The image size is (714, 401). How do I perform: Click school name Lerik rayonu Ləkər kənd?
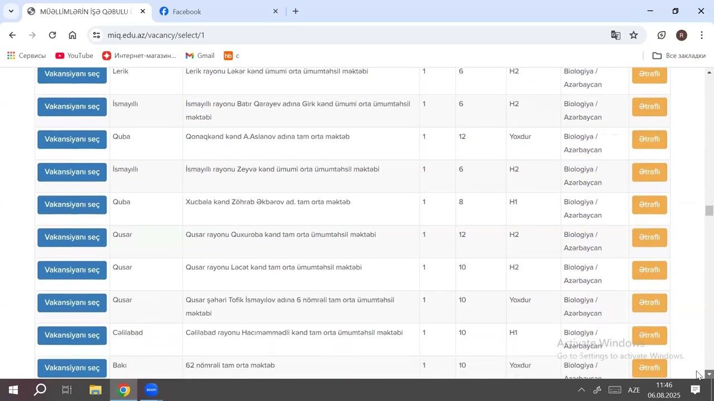pos(277,71)
